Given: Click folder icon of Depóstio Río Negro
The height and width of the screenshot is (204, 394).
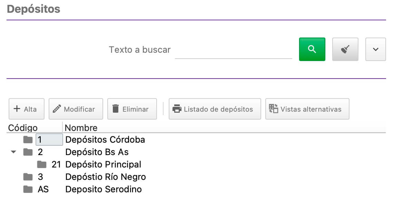Looking at the screenshot, I should tap(28, 177).
